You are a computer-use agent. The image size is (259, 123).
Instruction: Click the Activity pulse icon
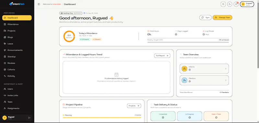5,76
